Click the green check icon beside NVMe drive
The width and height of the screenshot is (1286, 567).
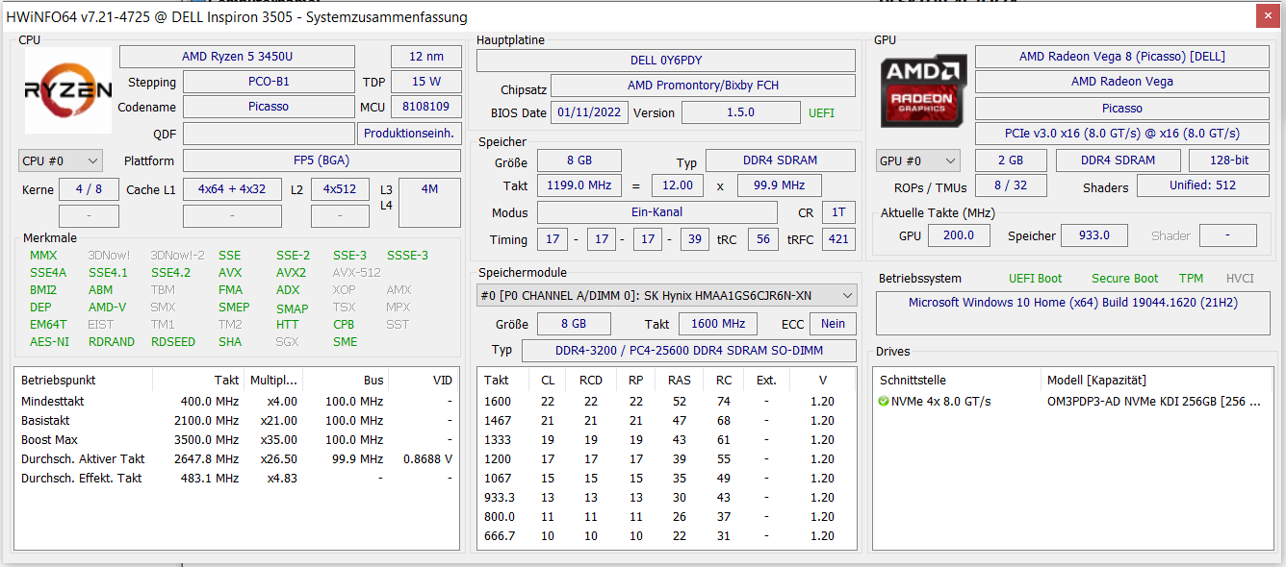(884, 402)
